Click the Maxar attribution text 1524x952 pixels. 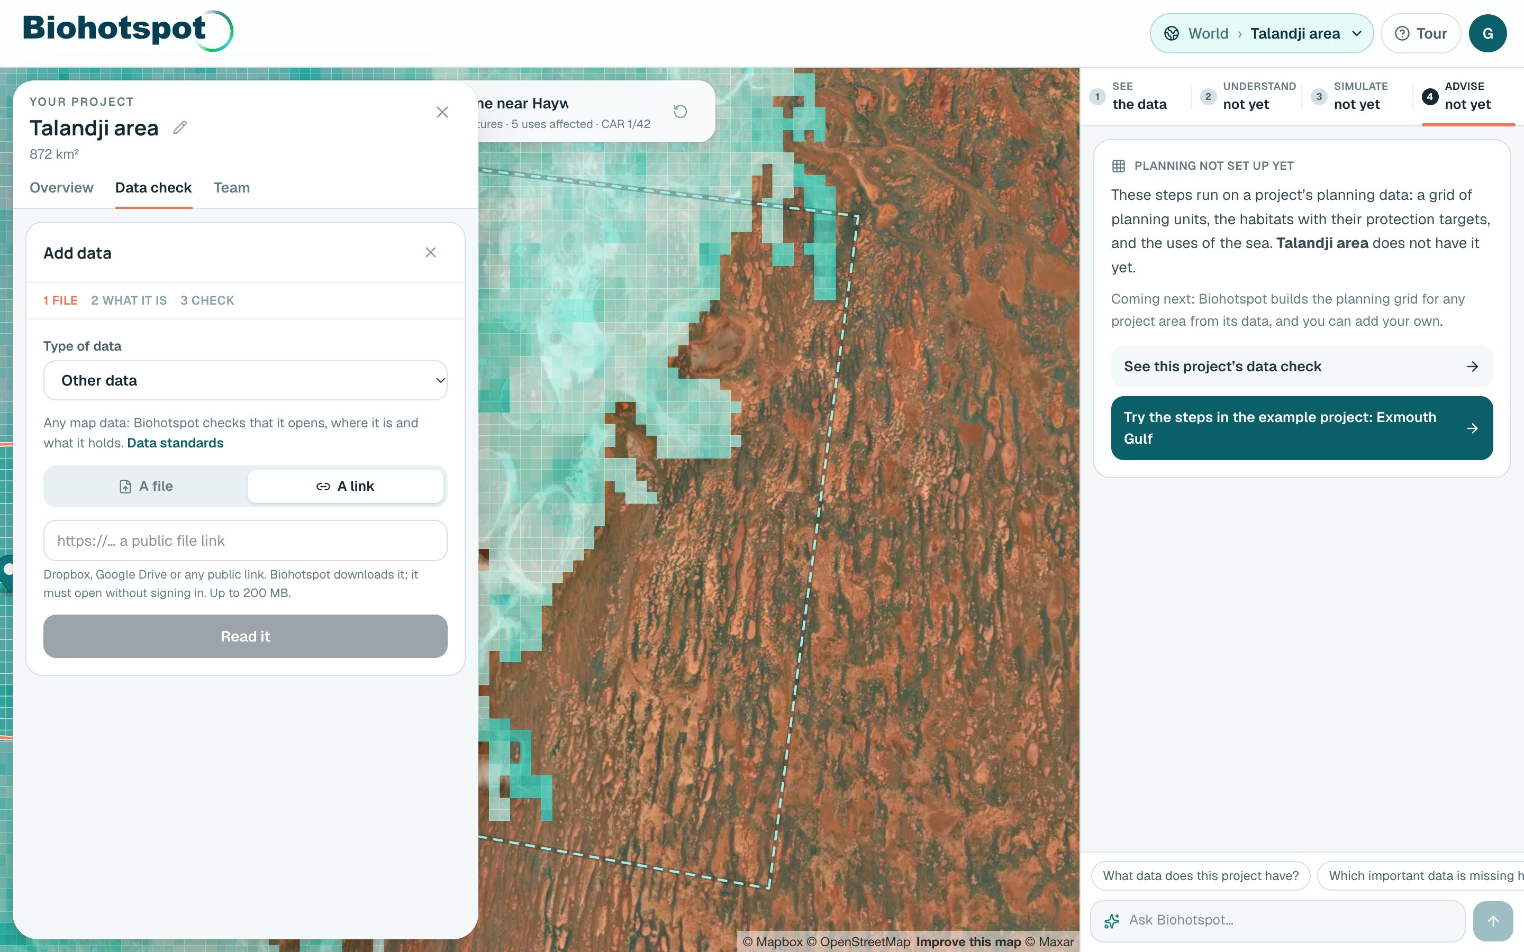point(1049,942)
